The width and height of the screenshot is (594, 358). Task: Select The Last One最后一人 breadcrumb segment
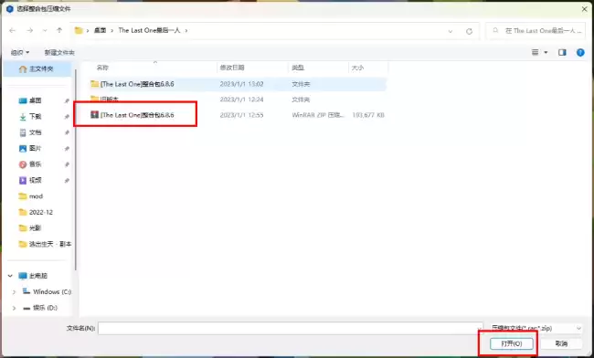click(x=149, y=30)
